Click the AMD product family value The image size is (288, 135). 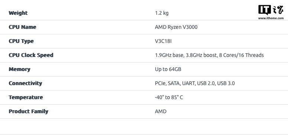click(x=161, y=111)
